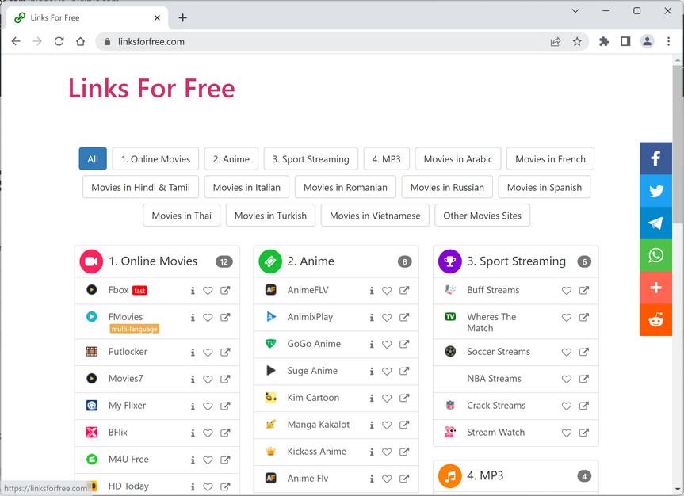Filter by Movies in Hindi & Tamil

(140, 187)
